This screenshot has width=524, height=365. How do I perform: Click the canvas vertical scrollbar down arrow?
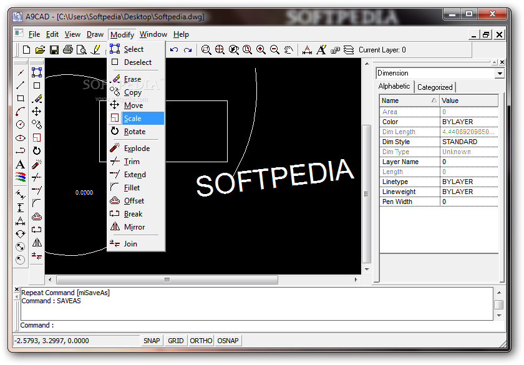(x=367, y=270)
